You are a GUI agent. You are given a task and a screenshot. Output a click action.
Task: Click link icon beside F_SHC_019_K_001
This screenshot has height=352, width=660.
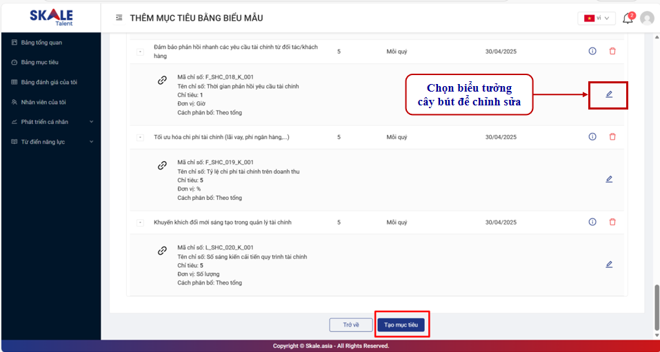pyautogui.click(x=162, y=165)
